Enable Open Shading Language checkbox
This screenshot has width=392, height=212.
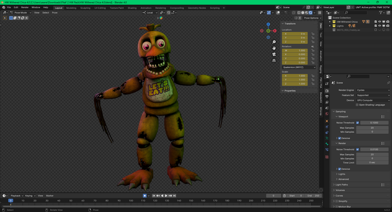pos(357,105)
